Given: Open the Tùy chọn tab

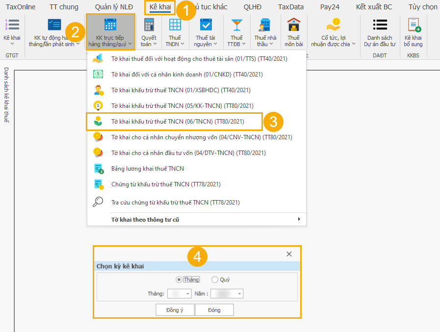Looking at the screenshot, I should tap(423, 7).
